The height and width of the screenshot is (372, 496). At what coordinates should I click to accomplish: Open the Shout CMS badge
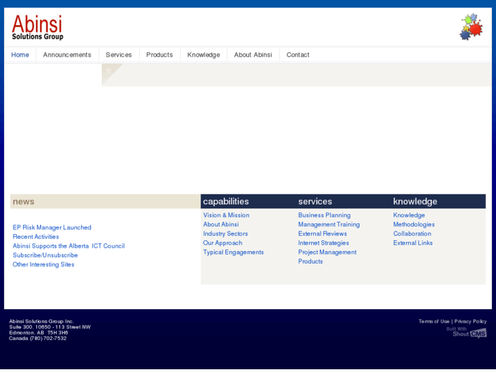[x=467, y=332]
